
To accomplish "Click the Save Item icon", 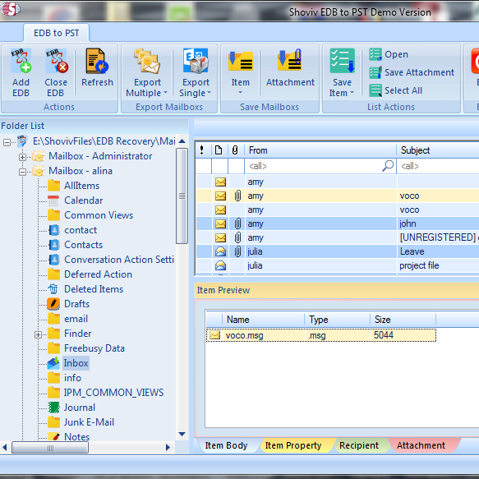I will [342, 61].
